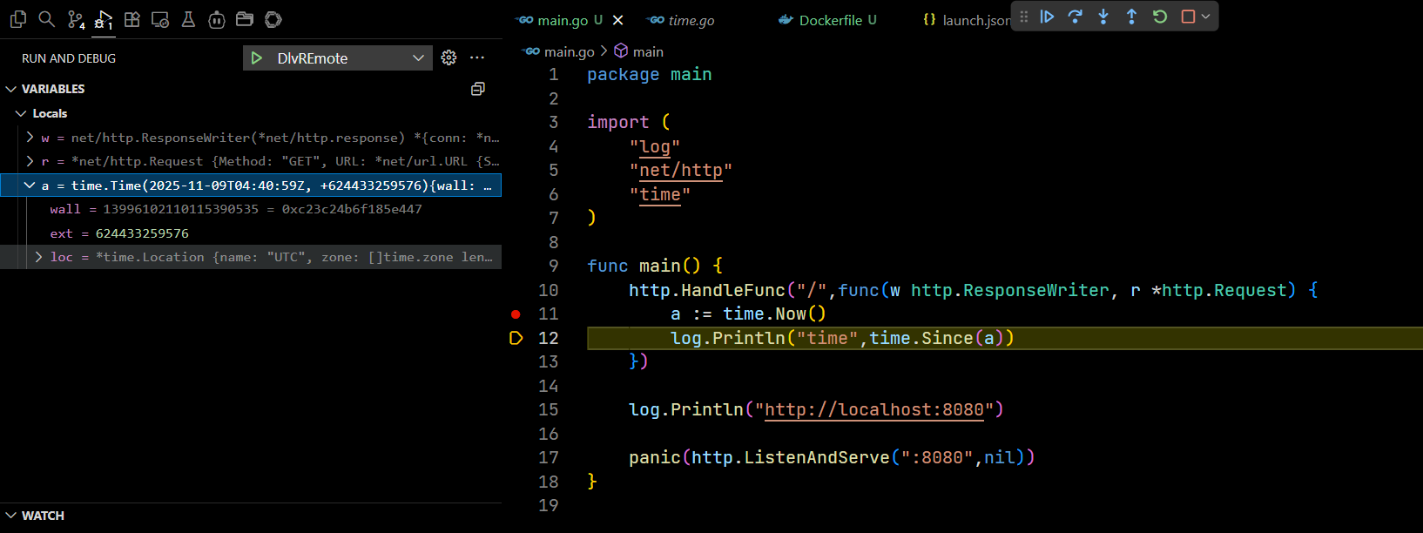Click the main symbol in the breadcrumb
The image size is (1423, 533).
pyautogui.click(x=647, y=51)
